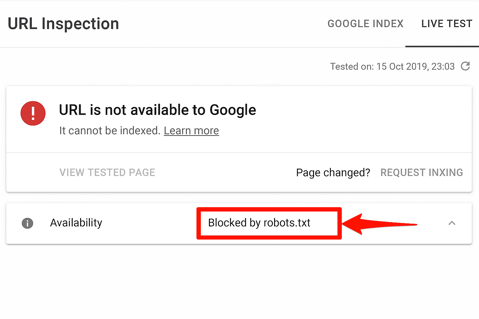Click the blank area below the Availability card
Image resolution: width=479 pixels, height=319 pixels.
click(x=239, y=280)
